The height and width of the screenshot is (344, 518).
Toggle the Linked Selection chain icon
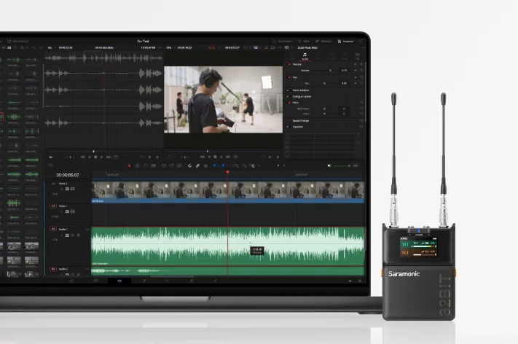[x=197, y=165]
